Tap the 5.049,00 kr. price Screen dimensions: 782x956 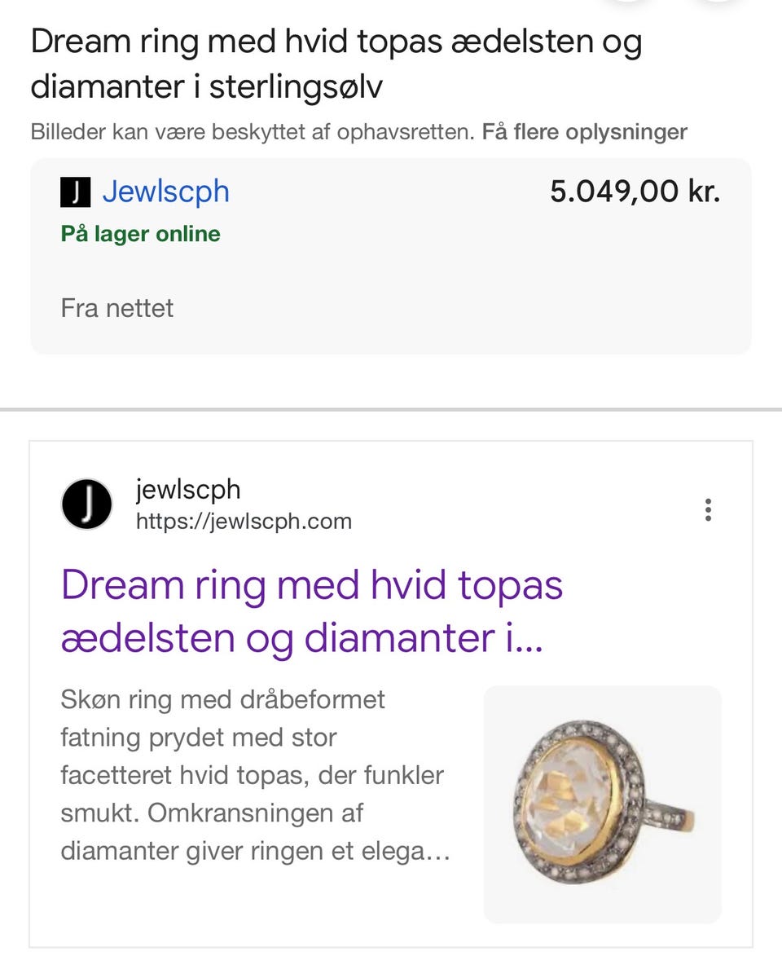(x=635, y=192)
